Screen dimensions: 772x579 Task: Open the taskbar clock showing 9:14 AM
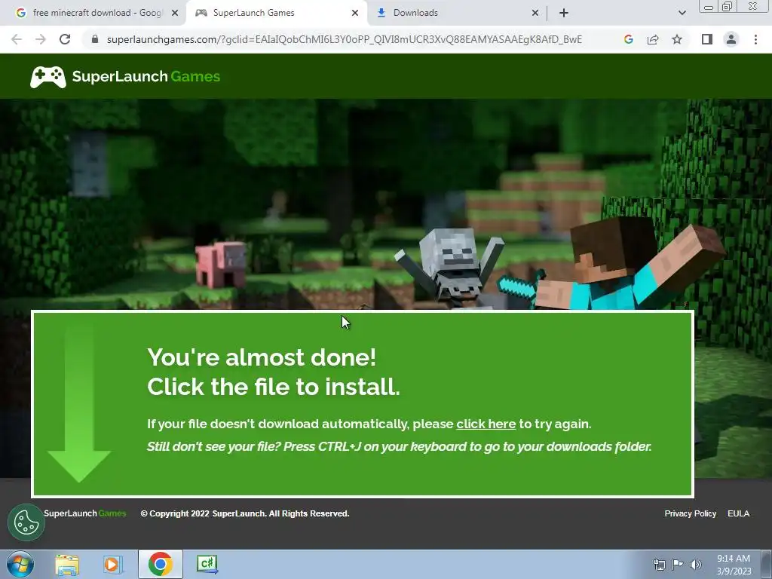point(734,565)
